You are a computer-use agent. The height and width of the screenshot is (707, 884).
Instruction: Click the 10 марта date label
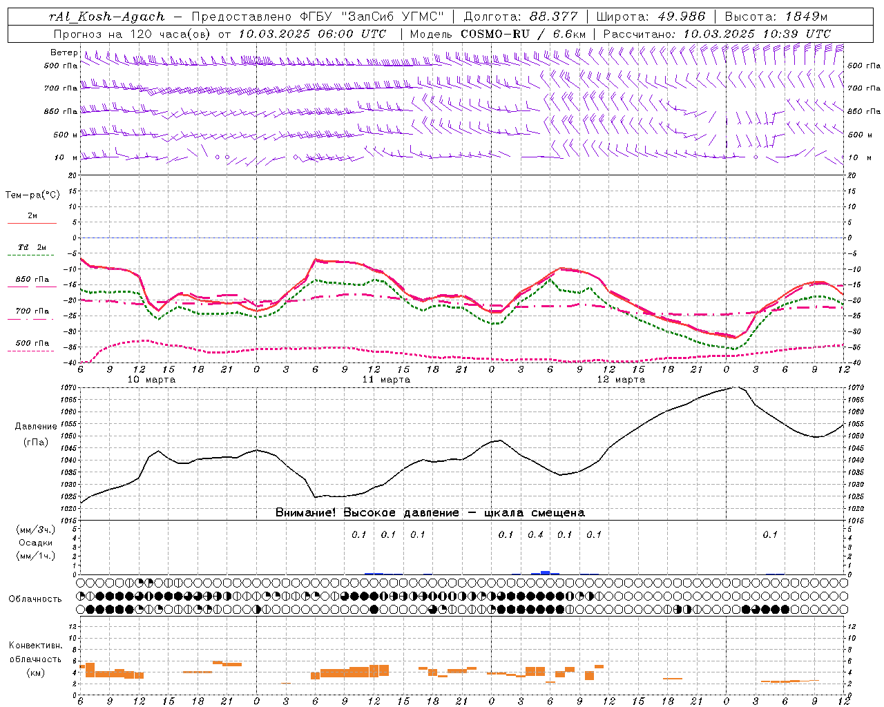pos(151,380)
